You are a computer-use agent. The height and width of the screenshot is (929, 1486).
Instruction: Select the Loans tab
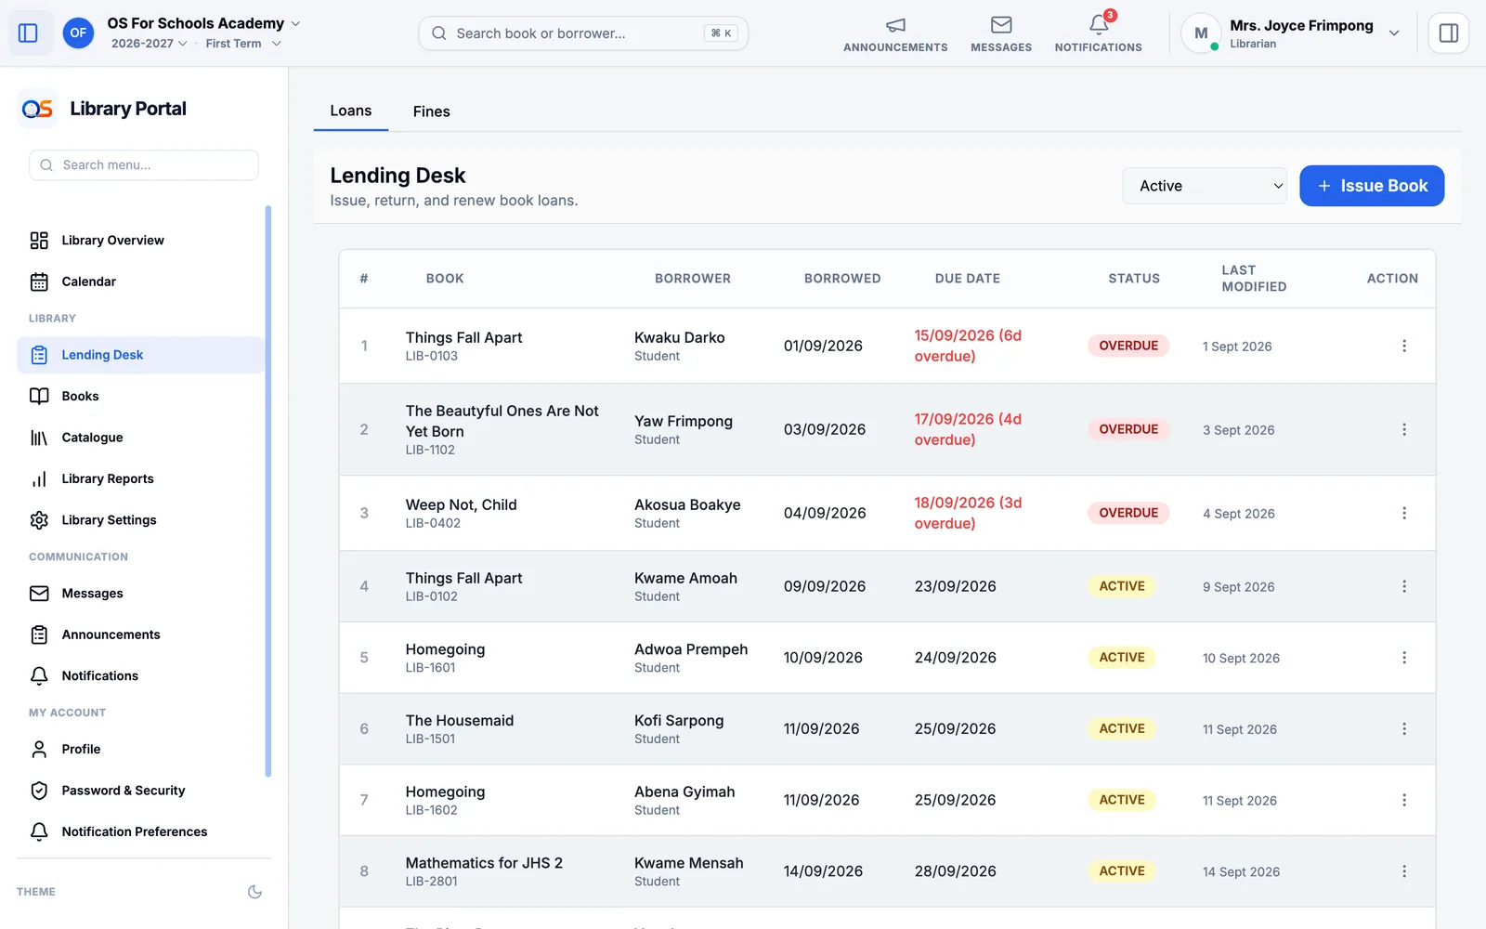351,111
